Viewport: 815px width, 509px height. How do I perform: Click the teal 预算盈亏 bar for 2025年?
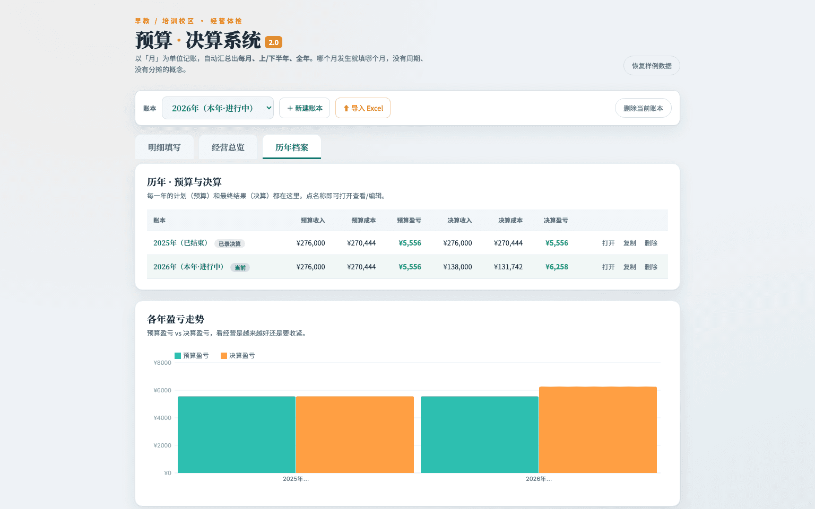237,435
